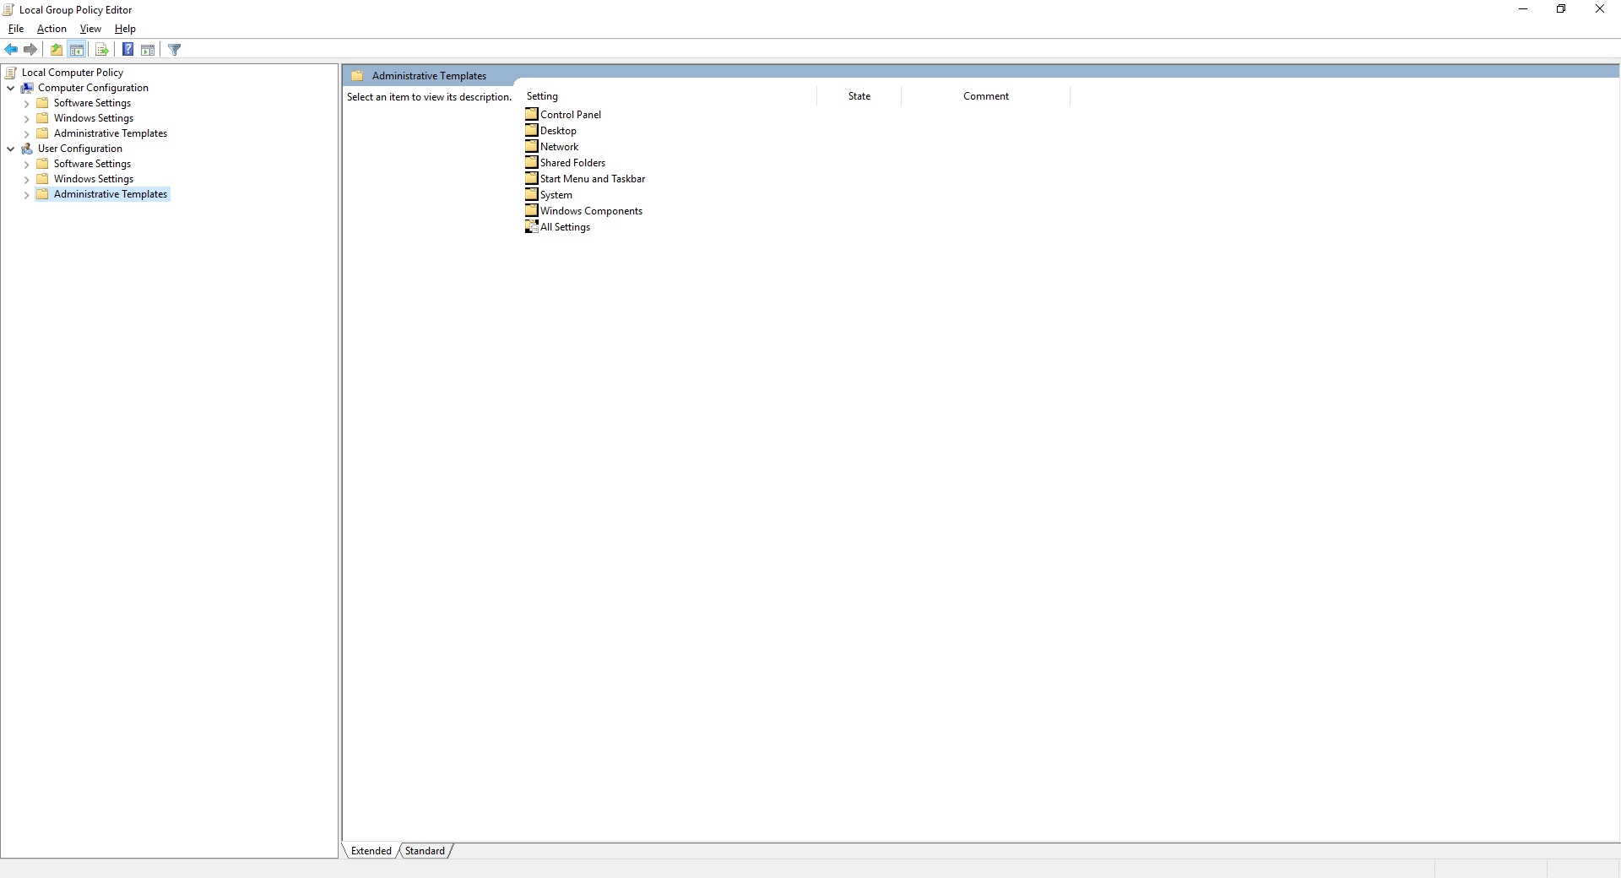Open the File menu
This screenshot has width=1621, height=878.
point(16,29)
